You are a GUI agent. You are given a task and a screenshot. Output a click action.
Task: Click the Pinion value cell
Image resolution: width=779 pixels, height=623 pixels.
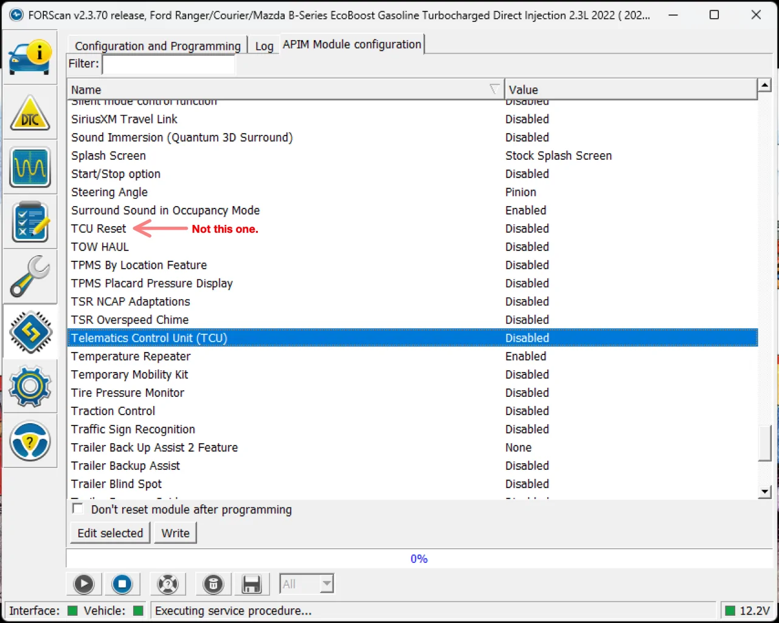click(521, 192)
